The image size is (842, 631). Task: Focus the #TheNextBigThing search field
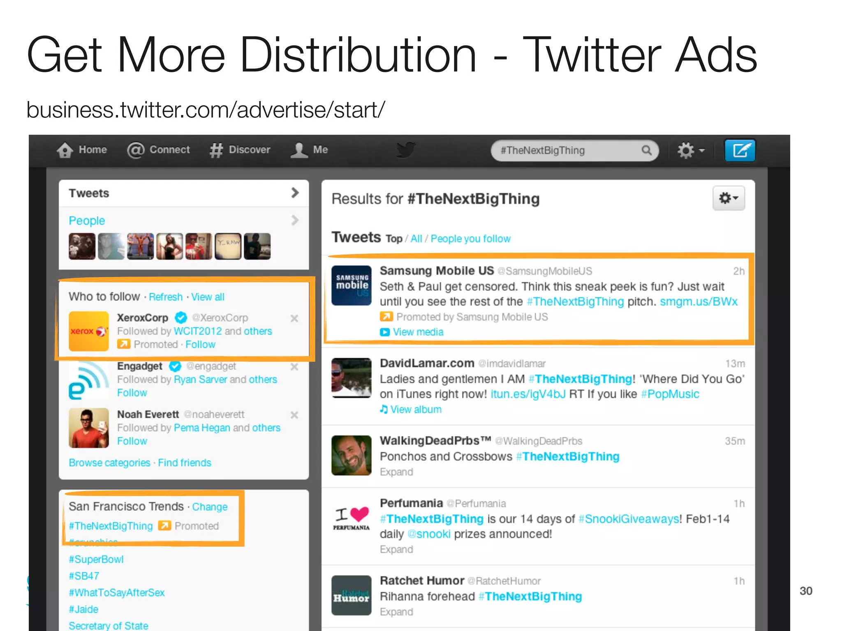(x=574, y=150)
